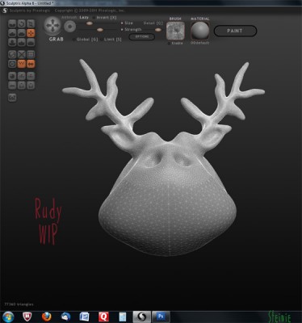Select the Draw brush tool
Viewport: 302px width, 323px height.
click(12, 33)
